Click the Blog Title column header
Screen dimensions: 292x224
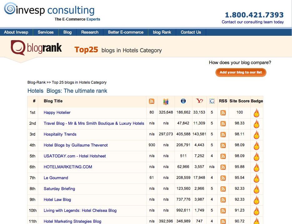[x=53, y=101]
